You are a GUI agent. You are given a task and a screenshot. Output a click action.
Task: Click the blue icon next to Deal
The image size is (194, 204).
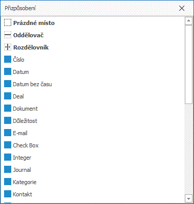point(8,96)
